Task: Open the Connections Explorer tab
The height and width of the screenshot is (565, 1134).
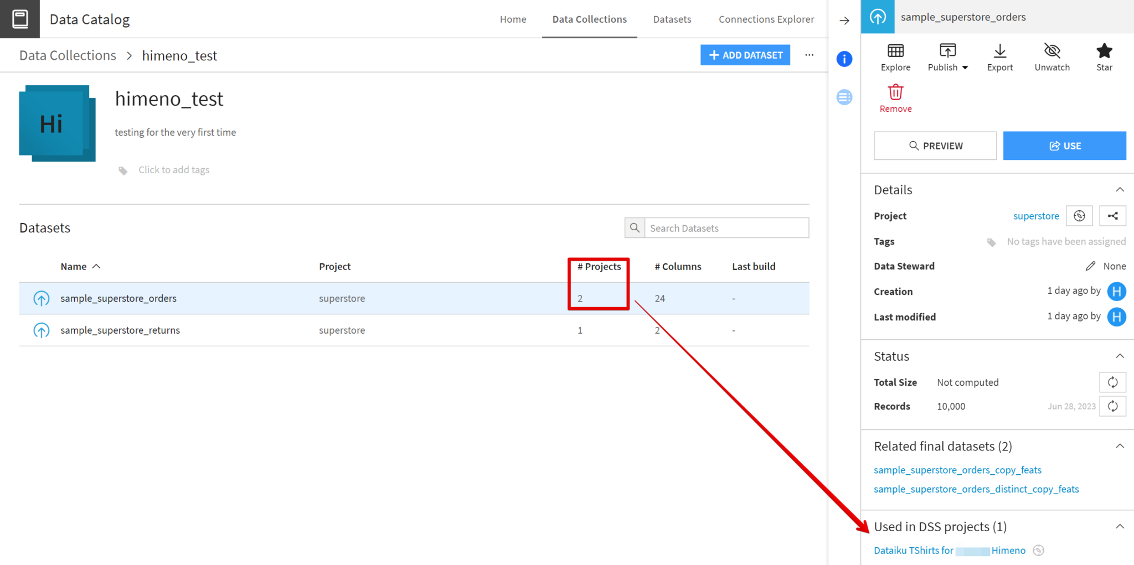Action: pos(766,19)
